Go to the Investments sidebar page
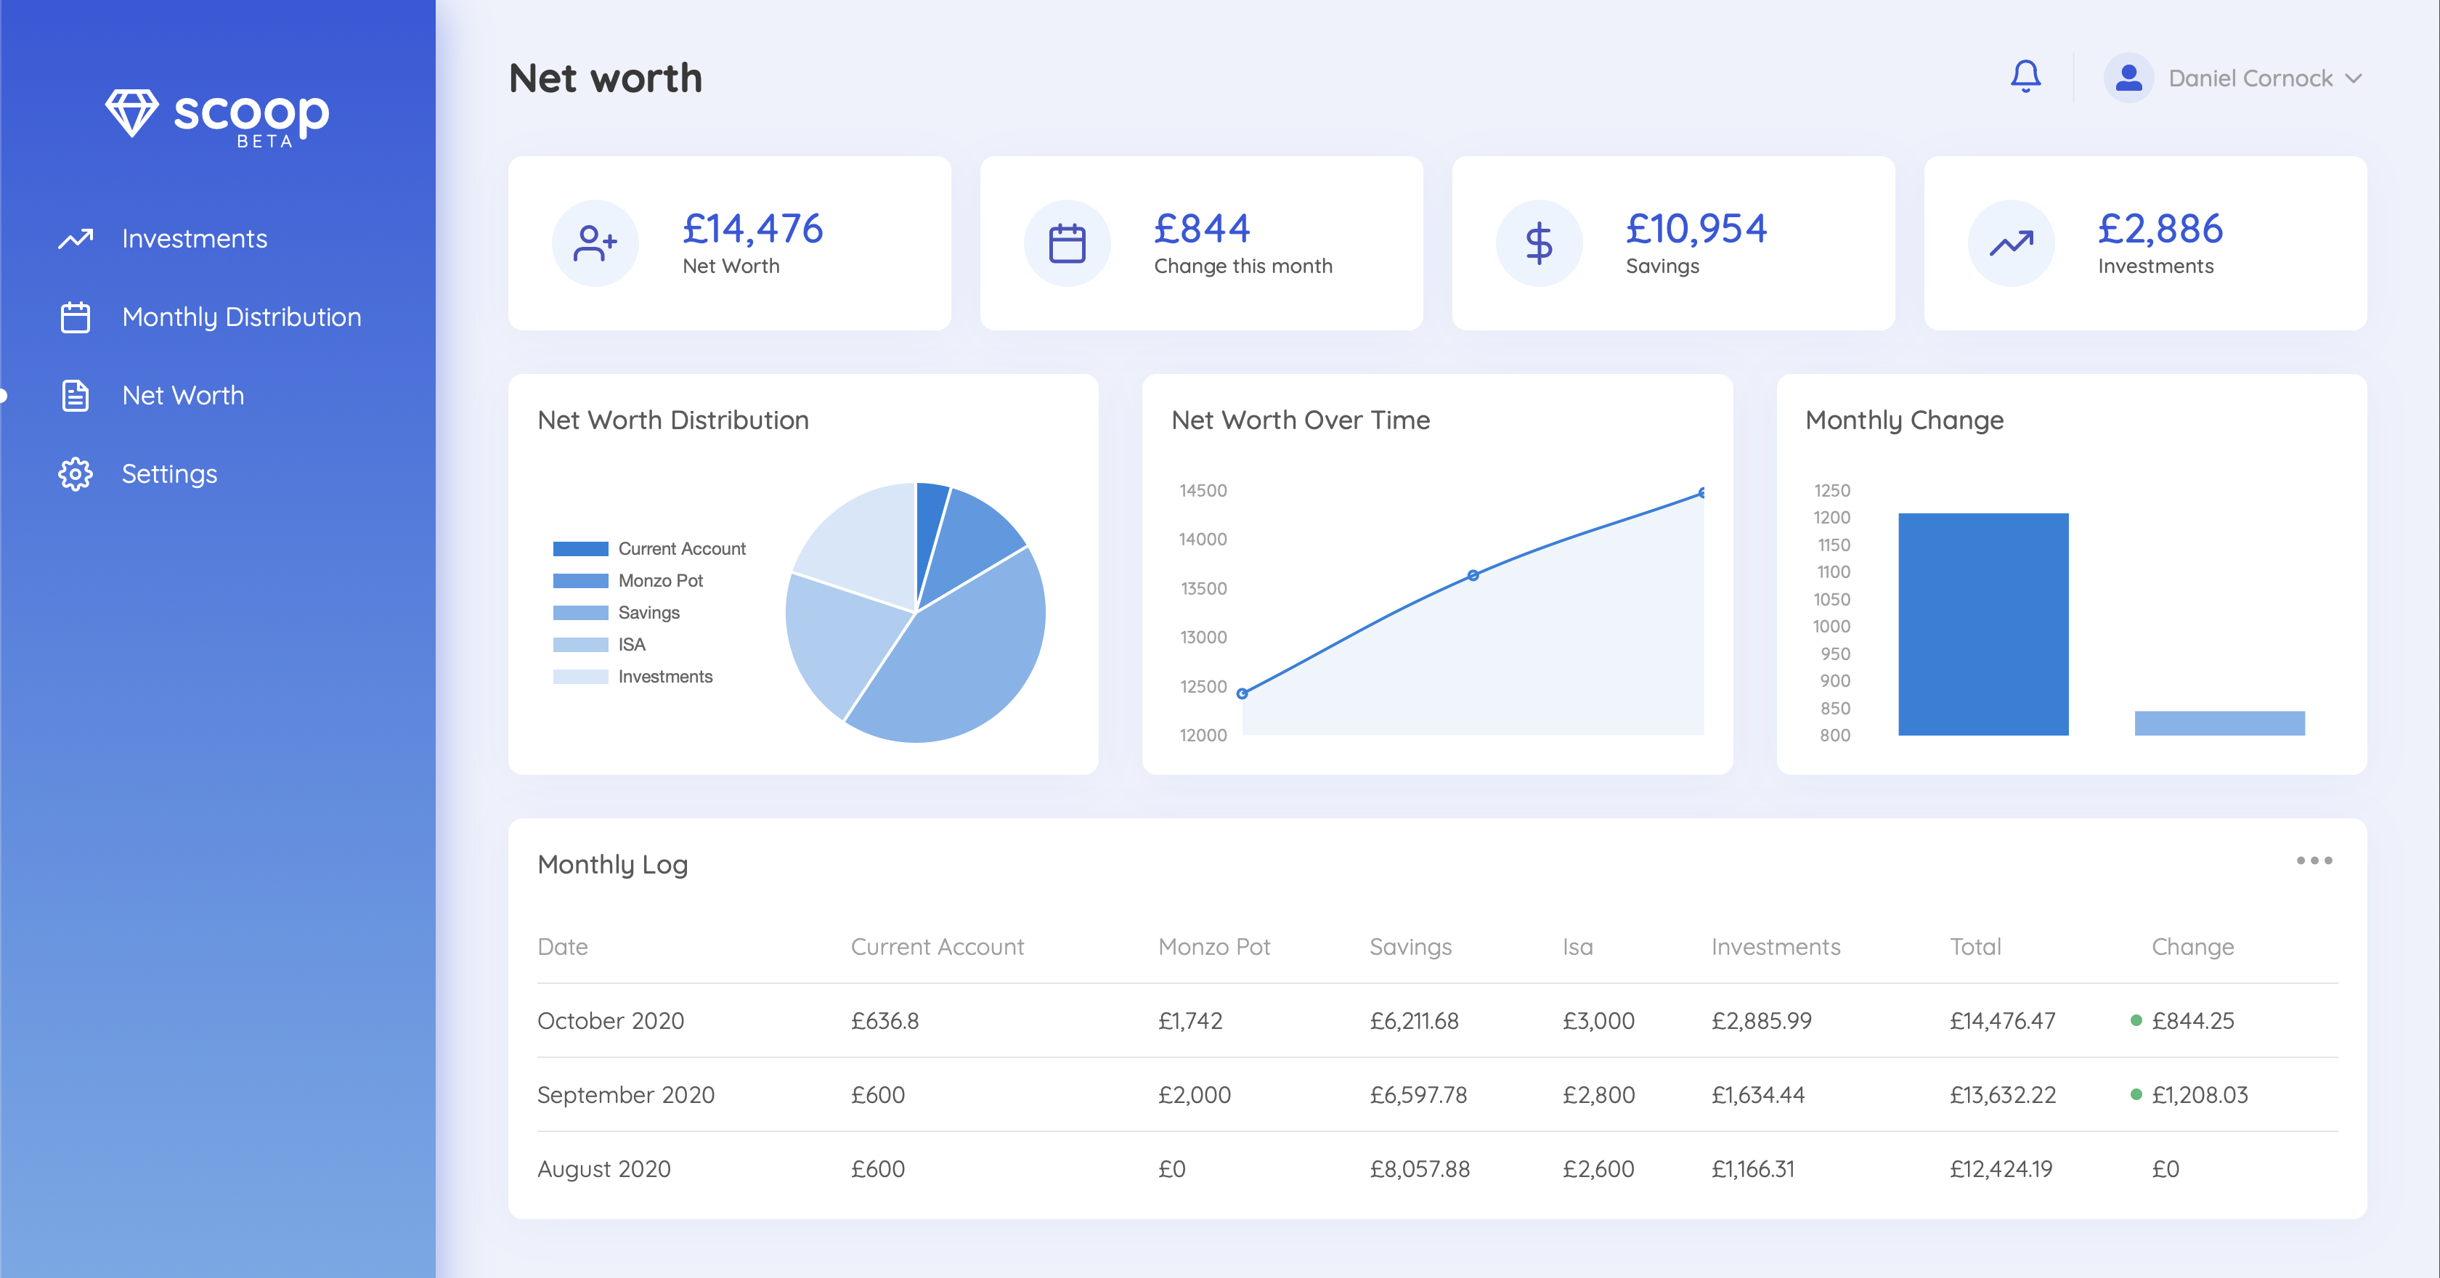This screenshot has height=1278, width=2440. point(194,239)
